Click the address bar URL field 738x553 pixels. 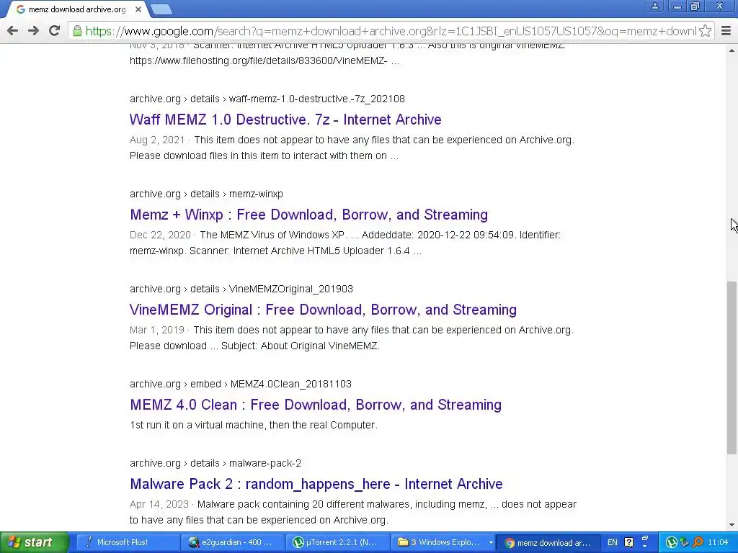(391, 31)
